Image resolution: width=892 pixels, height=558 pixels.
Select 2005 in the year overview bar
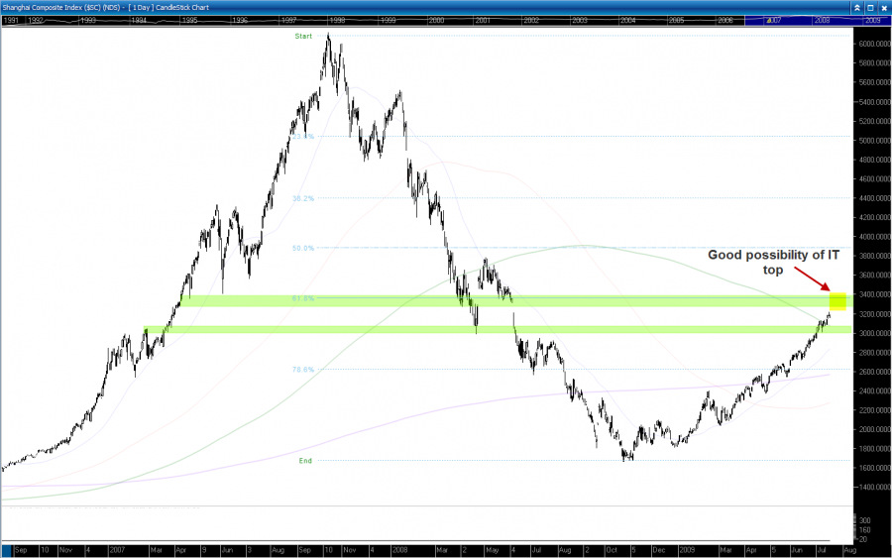point(676,21)
